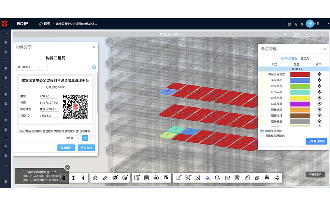Toggle bulb visibility for 成品出库
This screenshot has width=330, height=206.
tap(262, 98)
